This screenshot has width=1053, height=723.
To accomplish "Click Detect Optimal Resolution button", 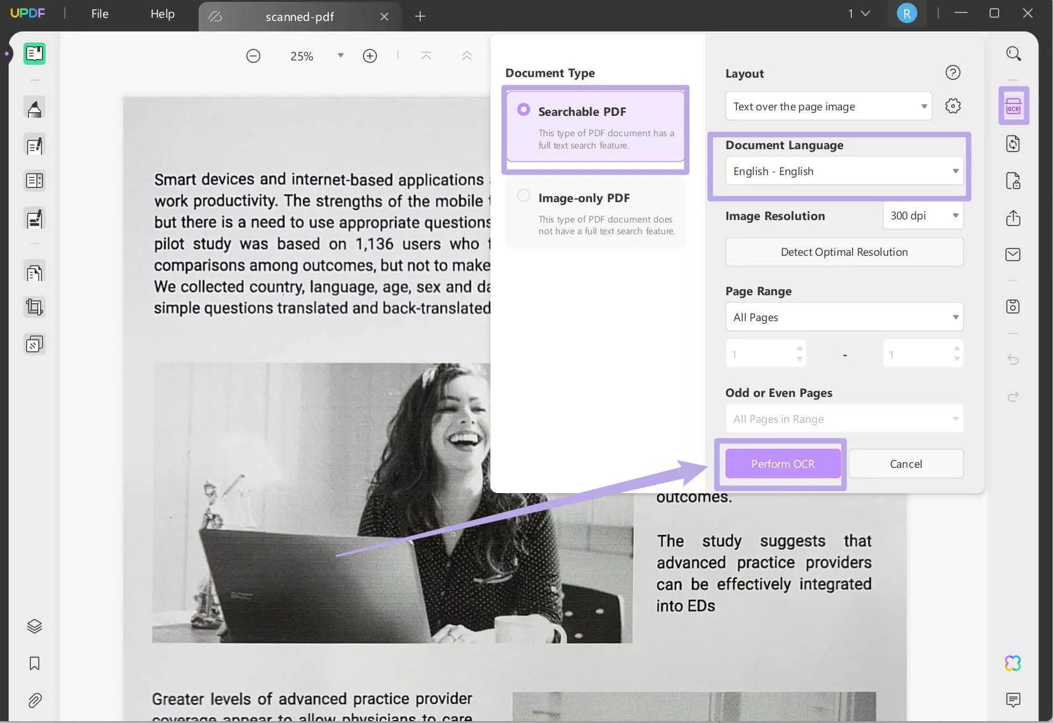I will [844, 251].
